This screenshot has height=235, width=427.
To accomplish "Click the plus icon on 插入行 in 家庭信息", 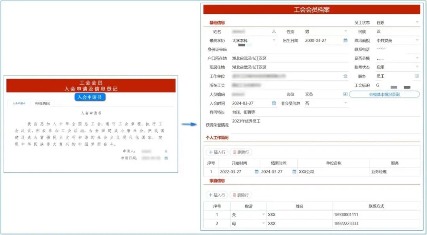I will tap(210, 195).
